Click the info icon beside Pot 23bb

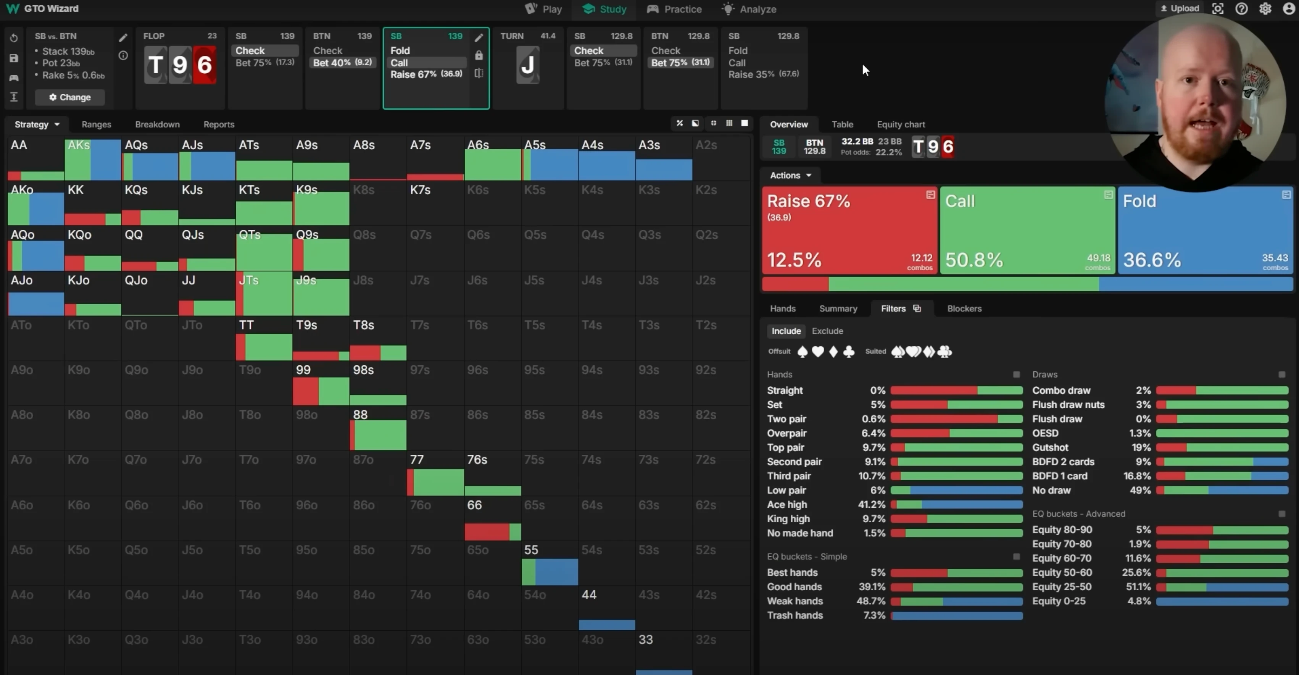(x=123, y=55)
